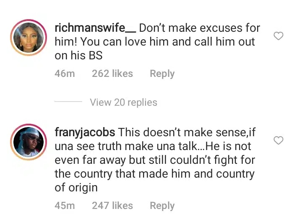302x224 pixels.
Task: Go to richmanswife__ profile via username
Action: click(95, 28)
